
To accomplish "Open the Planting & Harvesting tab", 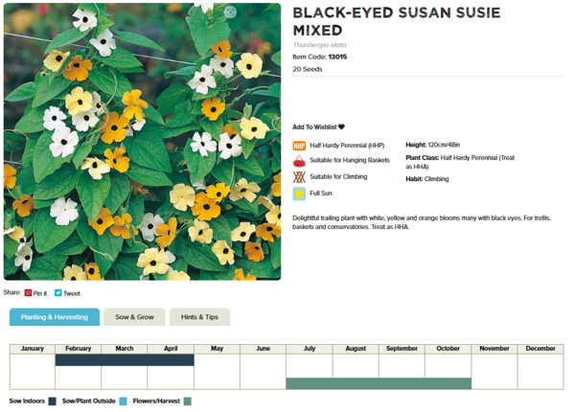I will [55, 317].
